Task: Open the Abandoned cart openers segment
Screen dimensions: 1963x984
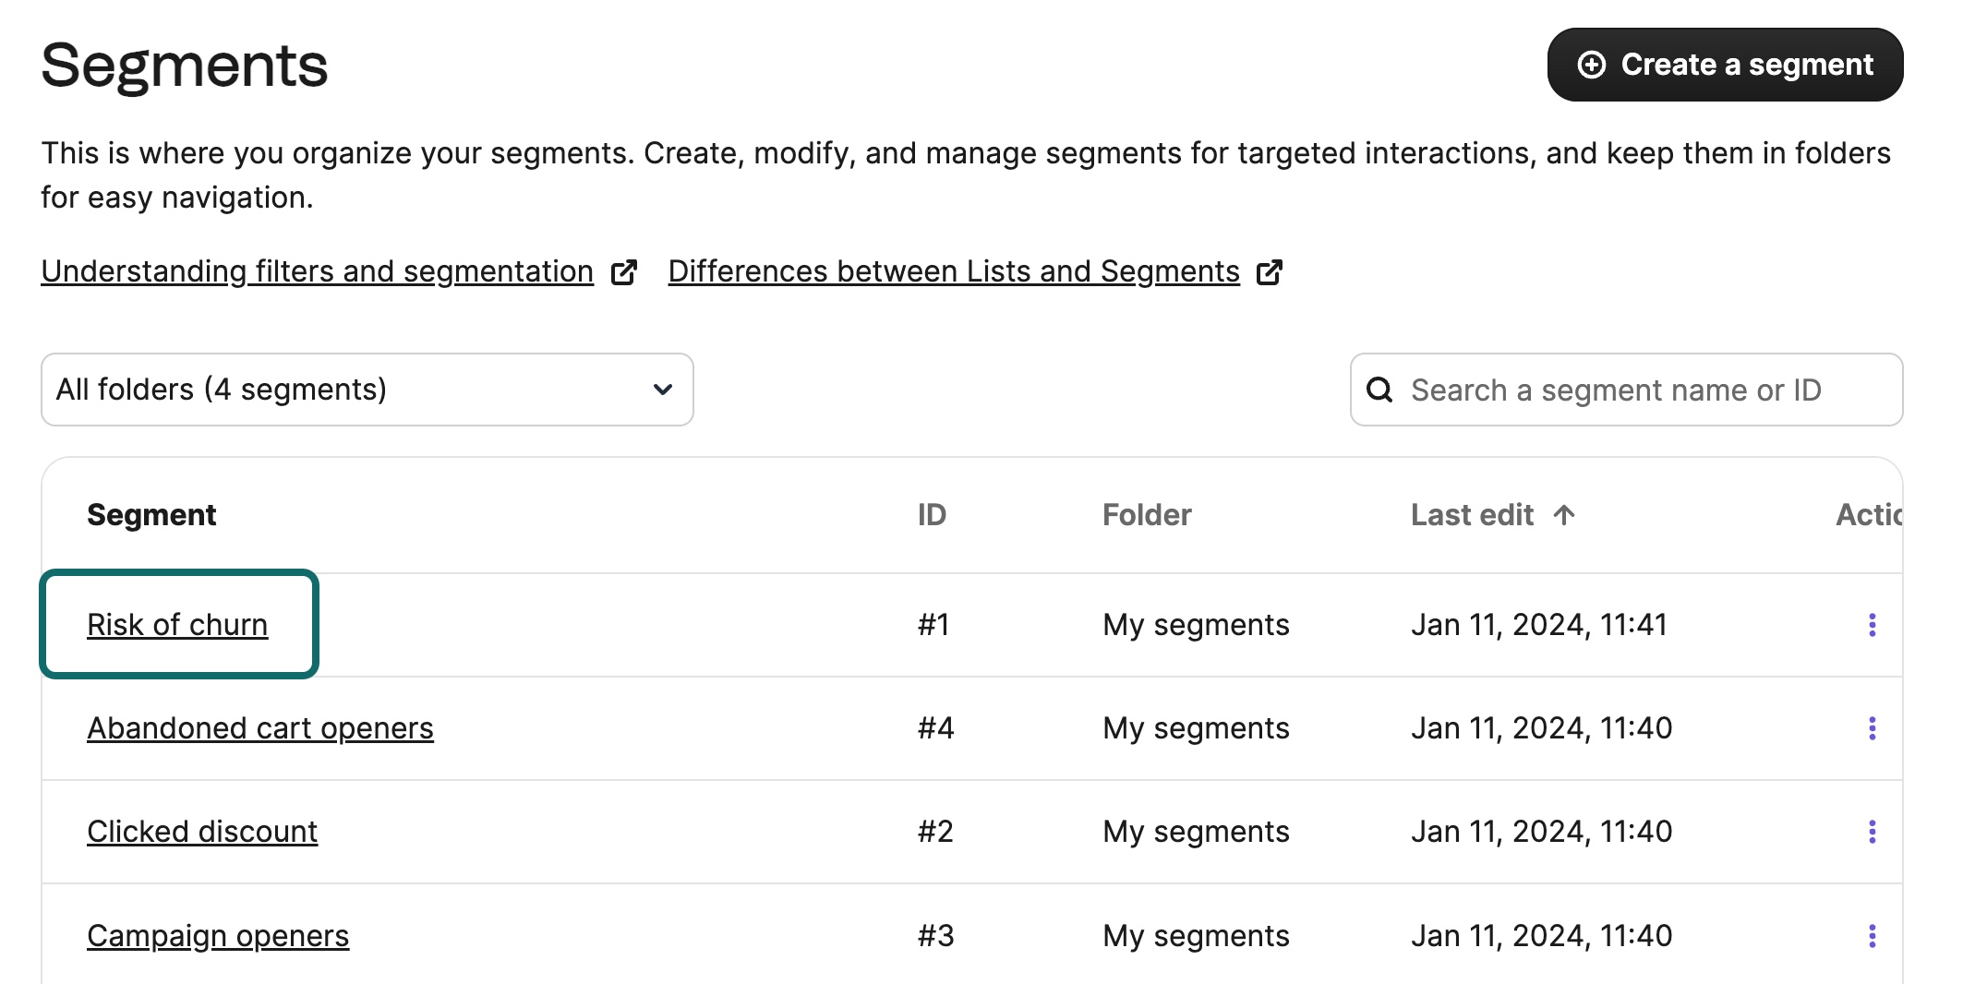Action: (x=259, y=728)
